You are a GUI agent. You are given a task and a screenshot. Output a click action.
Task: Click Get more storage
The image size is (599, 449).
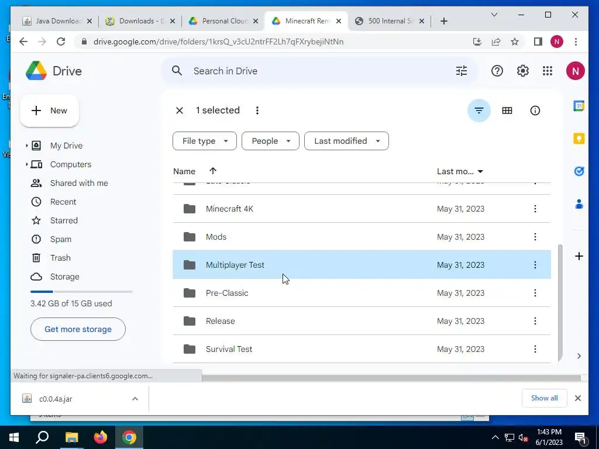78,329
